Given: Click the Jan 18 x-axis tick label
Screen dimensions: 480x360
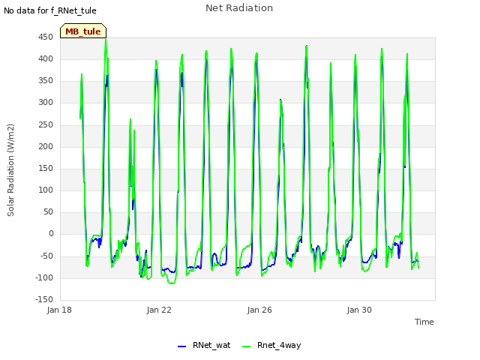Looking at the screenshot, I should click(59, 310).
